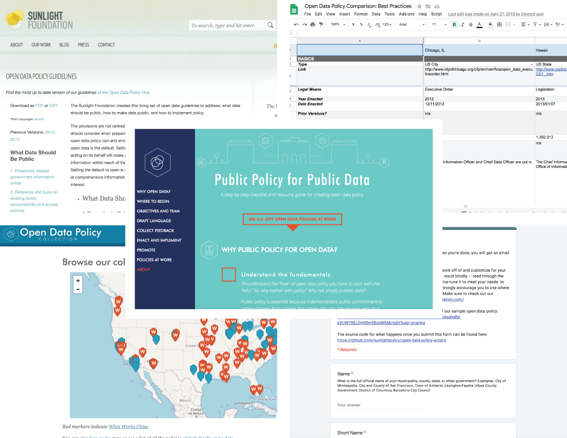Open the 123 number format dropdown
567x438 pixels.
click(387, 25)
